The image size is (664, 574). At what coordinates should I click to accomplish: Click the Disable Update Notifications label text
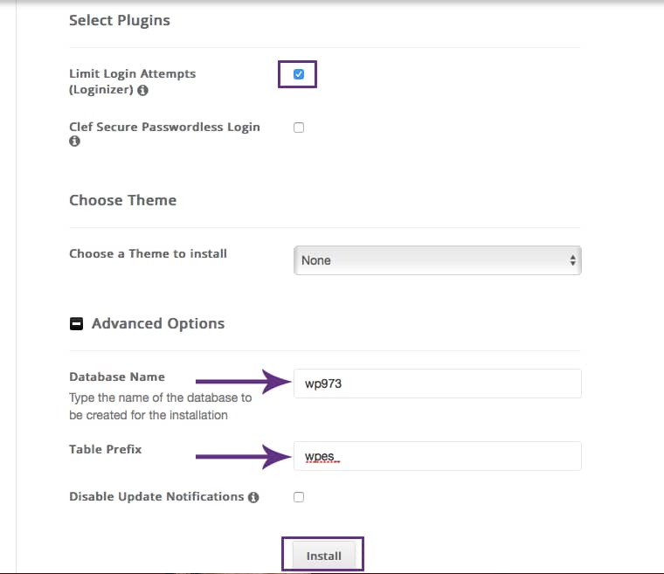pos(156,496)
